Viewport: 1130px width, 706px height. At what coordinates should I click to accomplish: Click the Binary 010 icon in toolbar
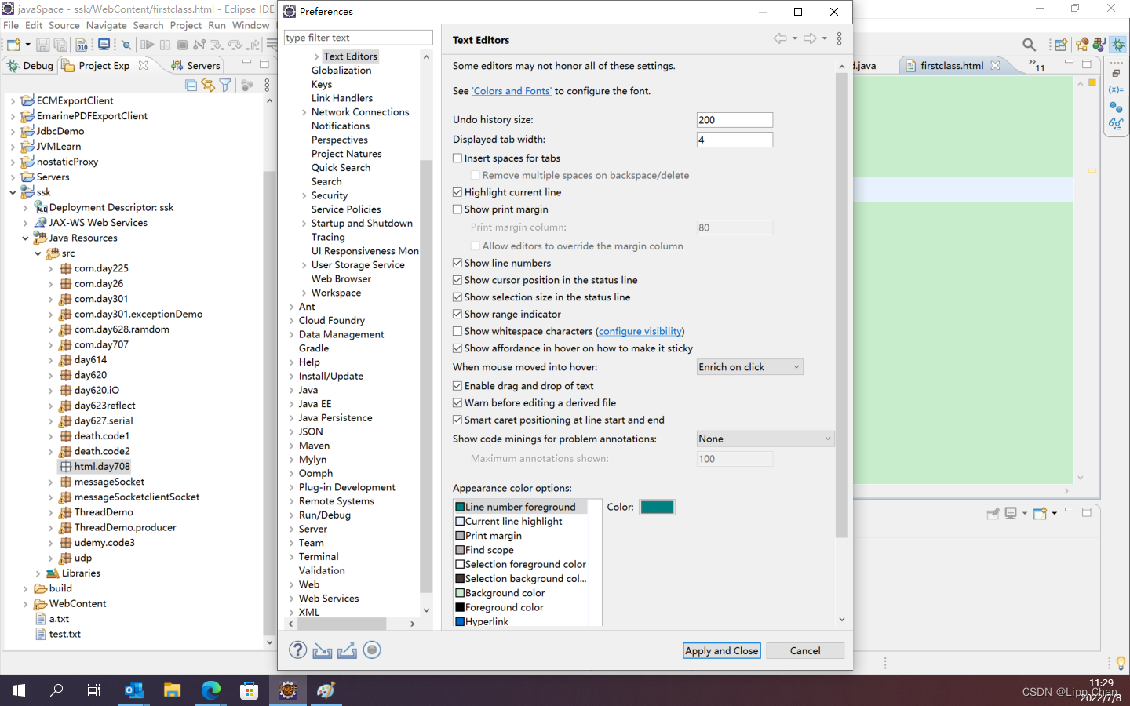pyautogui.click(x=82, y=45)
